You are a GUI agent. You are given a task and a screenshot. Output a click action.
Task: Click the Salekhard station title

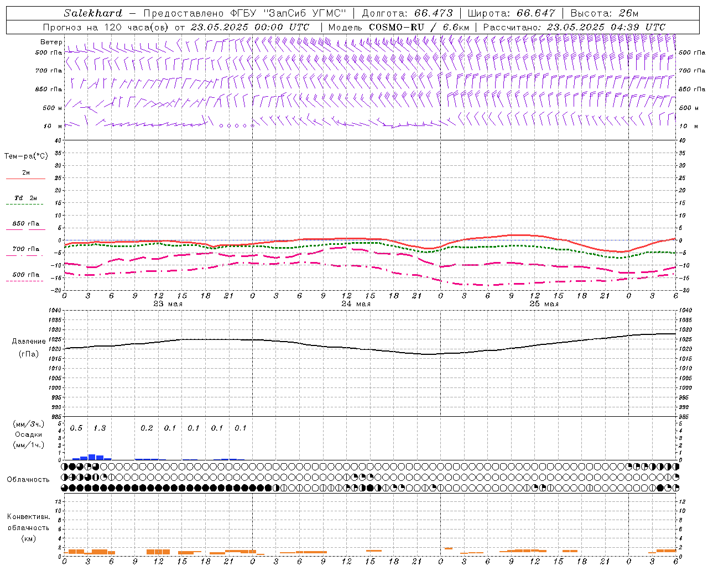pyautogui.click(x=92, y=13)
